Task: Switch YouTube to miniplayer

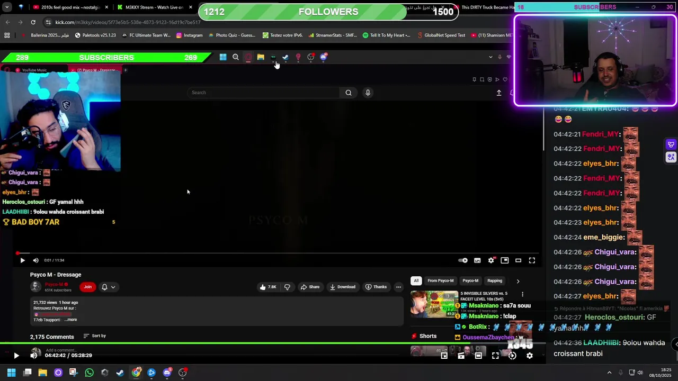Action: [505, 260]
